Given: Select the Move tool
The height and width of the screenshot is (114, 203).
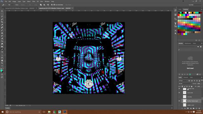Looking at the screenshot, I should click(x=2, y=11).
